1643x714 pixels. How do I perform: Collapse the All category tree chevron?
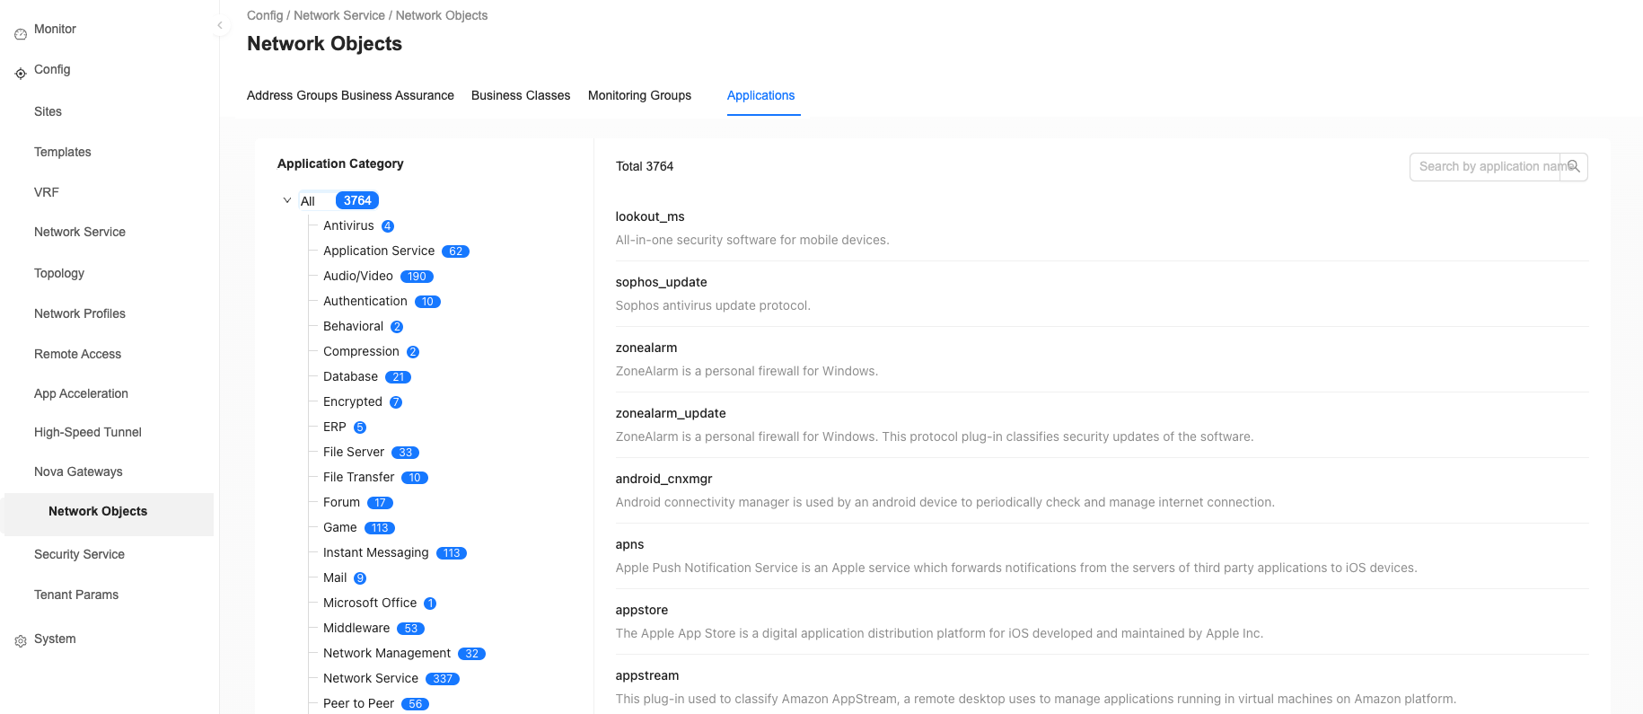[x=287, y=200]
